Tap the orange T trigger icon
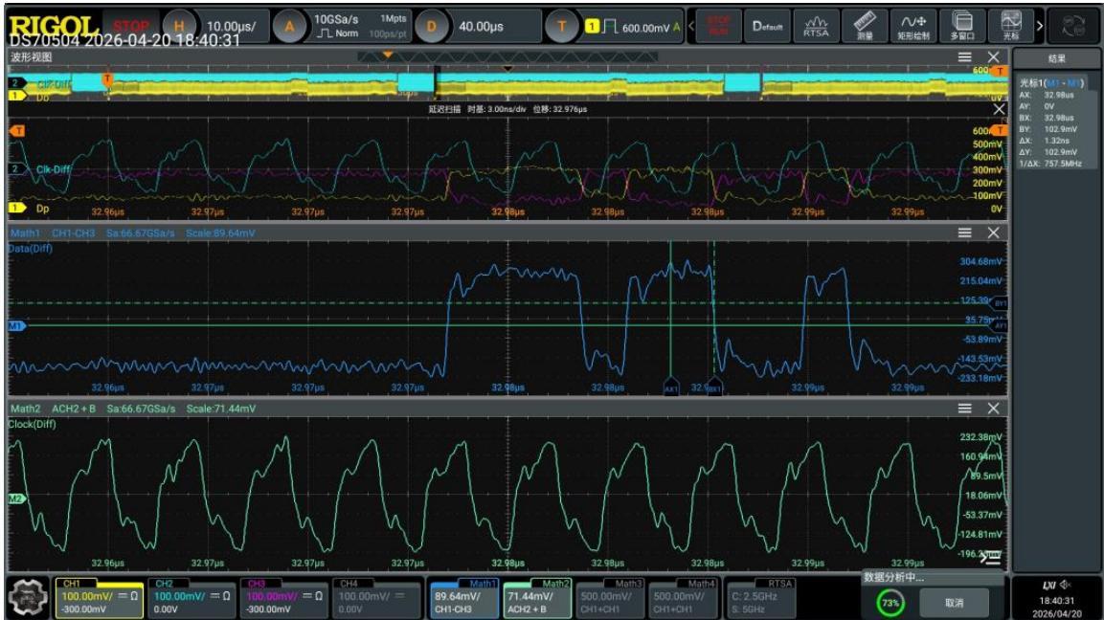The width and height of the screenshot is (1104, 620). [562, 27]
